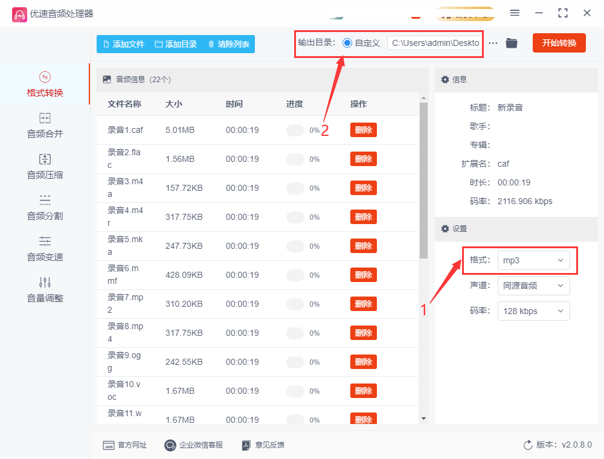Delete the 录音4.m4r file row
This screenshot has height=459, width=604.
point(363,217)
